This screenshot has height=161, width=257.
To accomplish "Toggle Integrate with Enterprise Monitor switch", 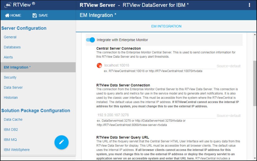I will click(90, 40).
